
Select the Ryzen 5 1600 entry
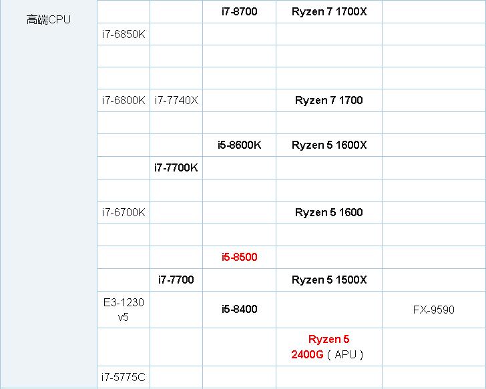(x=328, y=212)
